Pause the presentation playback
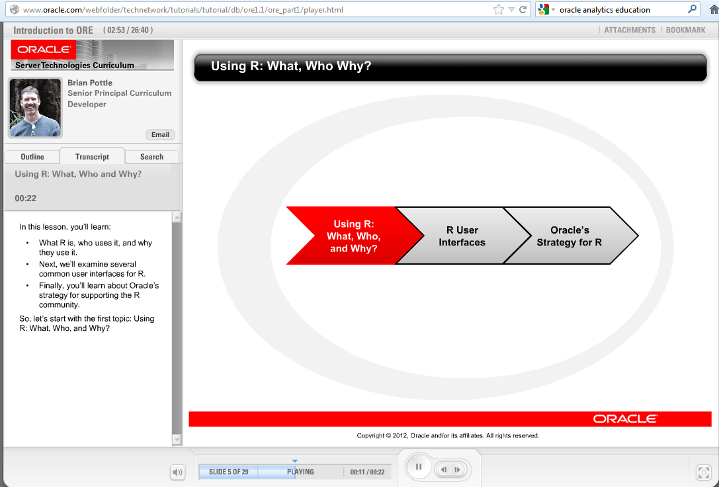 [x=419, y=468]
